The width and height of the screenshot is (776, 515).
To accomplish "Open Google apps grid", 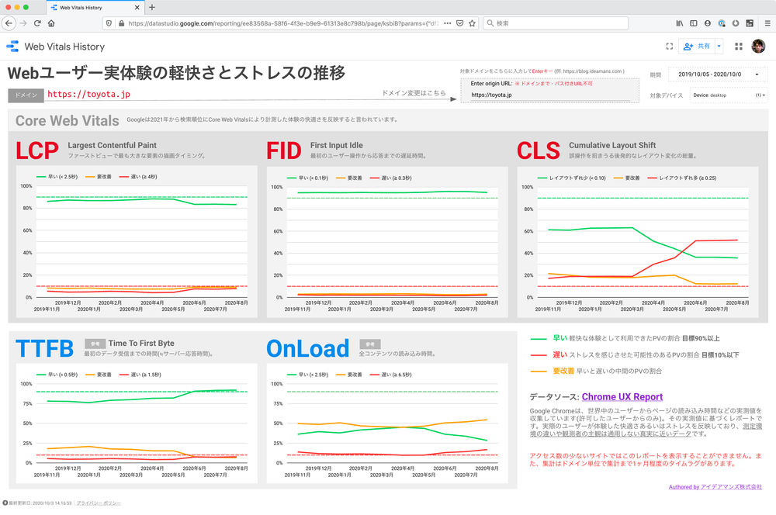I will (x=739, y=47).
